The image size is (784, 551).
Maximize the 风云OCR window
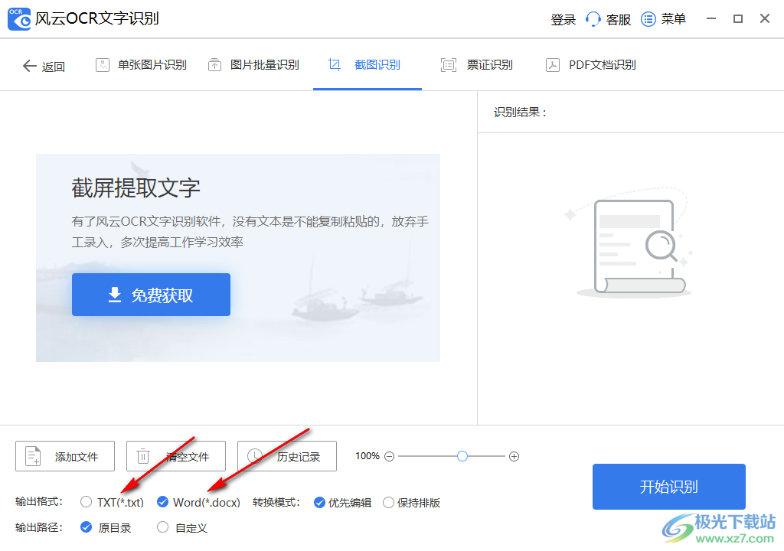[x=738, y=19]
